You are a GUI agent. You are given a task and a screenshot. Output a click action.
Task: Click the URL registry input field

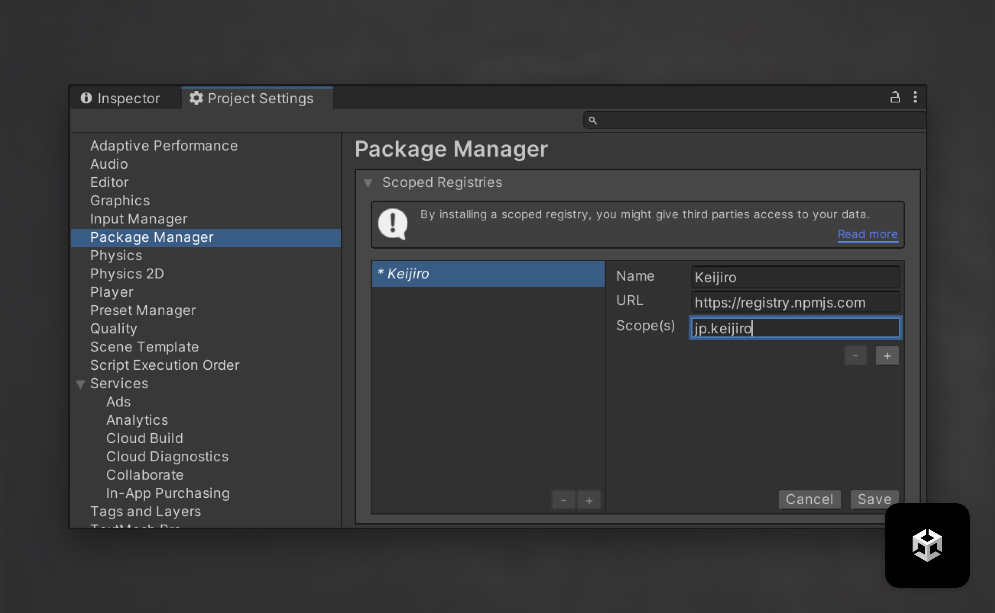795,302
